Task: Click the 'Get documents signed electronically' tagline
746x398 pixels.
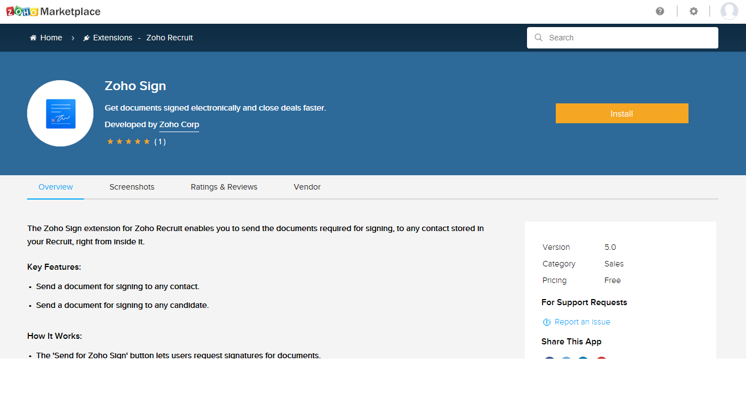Action: (216, 108)
